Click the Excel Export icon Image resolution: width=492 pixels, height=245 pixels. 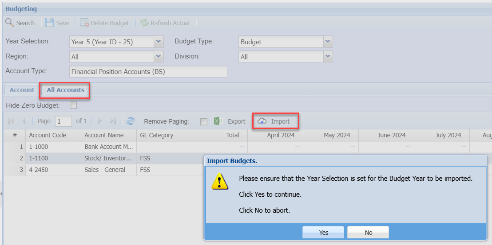pyautogui.click(x=218, y=121)
